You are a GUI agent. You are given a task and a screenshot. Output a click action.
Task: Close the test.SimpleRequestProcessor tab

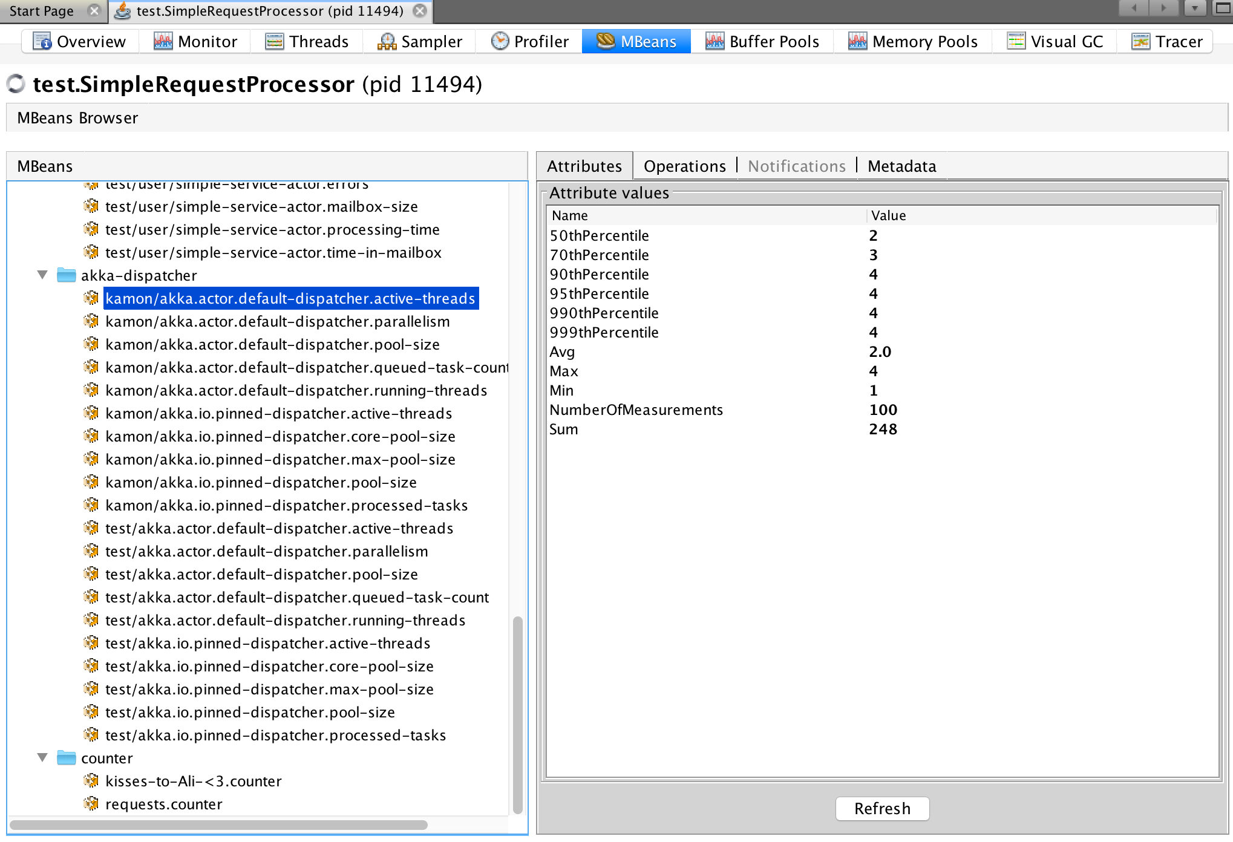pos(419,11)
